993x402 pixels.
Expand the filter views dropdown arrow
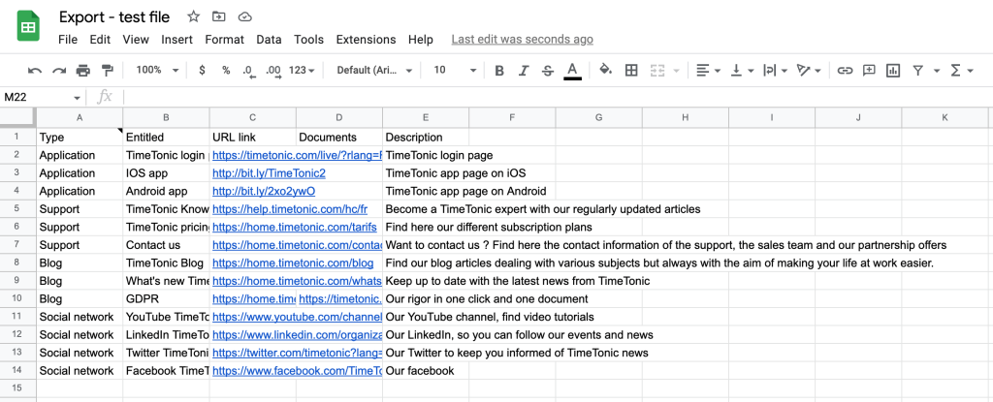[x=937, y=71]
